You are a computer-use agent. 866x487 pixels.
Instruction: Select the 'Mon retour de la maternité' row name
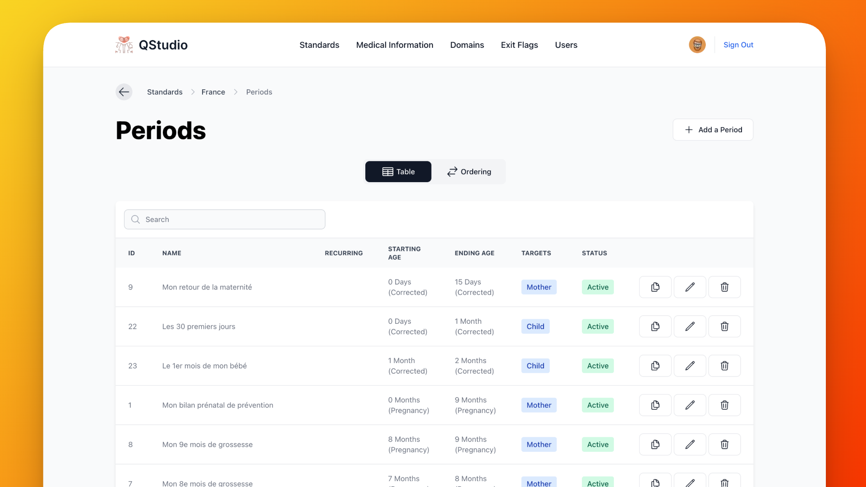207,287
